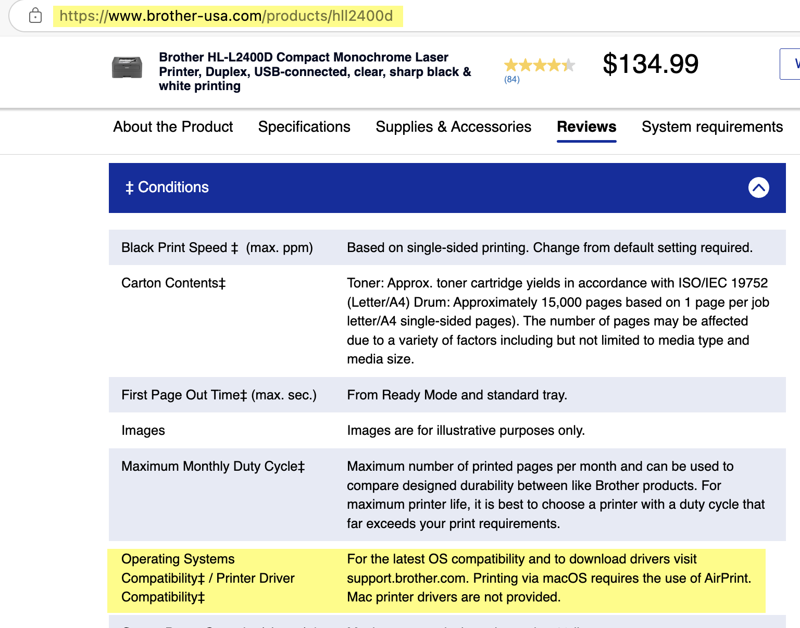Click the lock icon in address bar
Viewport: 800px width, 628px height.
coord(35,16)
